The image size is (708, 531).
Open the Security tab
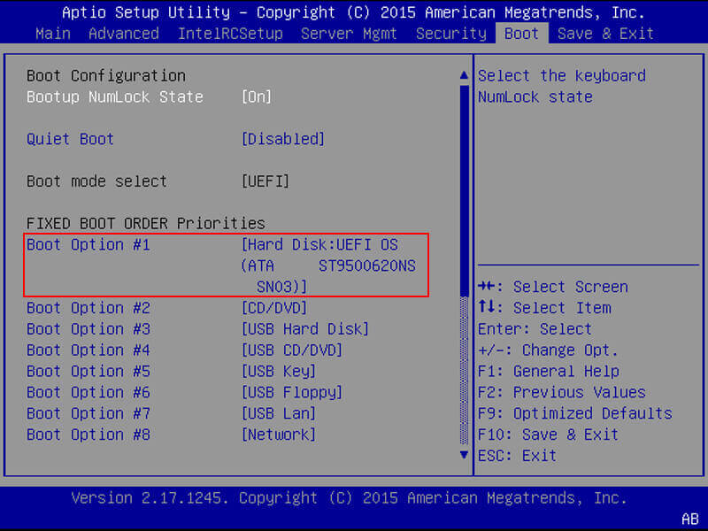click(x=451, y=34)
